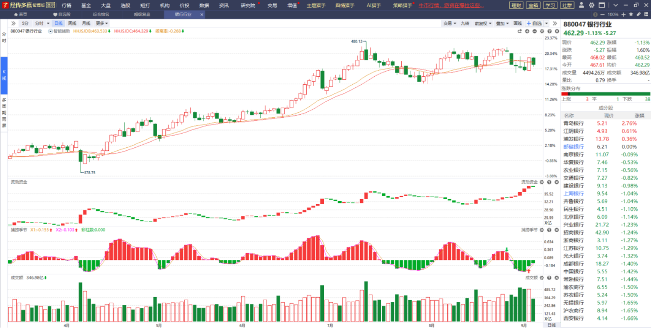Open the 主题猎手 menu
Image resolution: width=651 pixels, height=328 pixels.
(316, 5)
